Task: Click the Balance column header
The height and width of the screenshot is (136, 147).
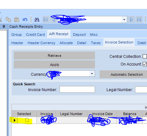Action: [x=130, y=114]
